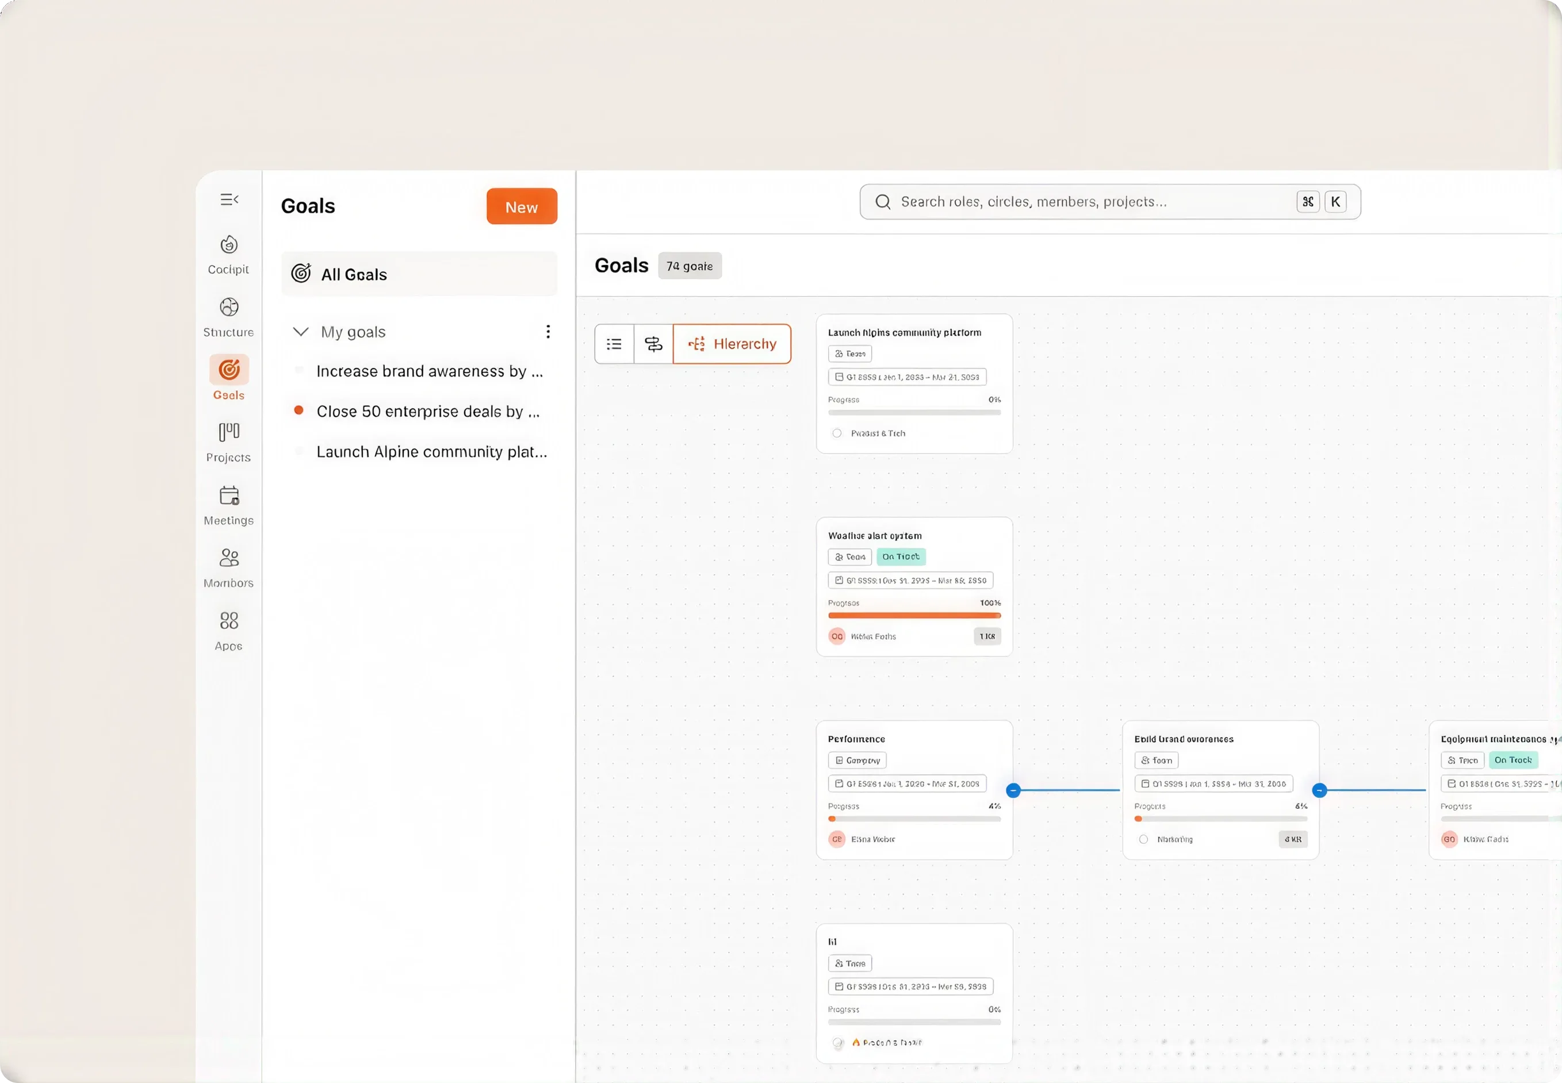The width and height of the screenshot is (1562, 1083).
Task: Collapse the sidebar with the menu icon
Action: 229,199
